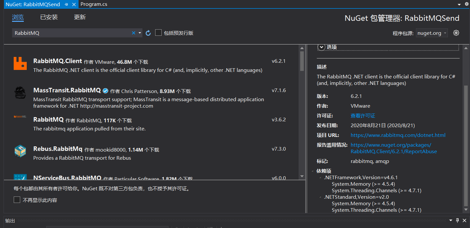
Task: Click System.Threading.Channels under .NETStandard
Action: [376, 210]
